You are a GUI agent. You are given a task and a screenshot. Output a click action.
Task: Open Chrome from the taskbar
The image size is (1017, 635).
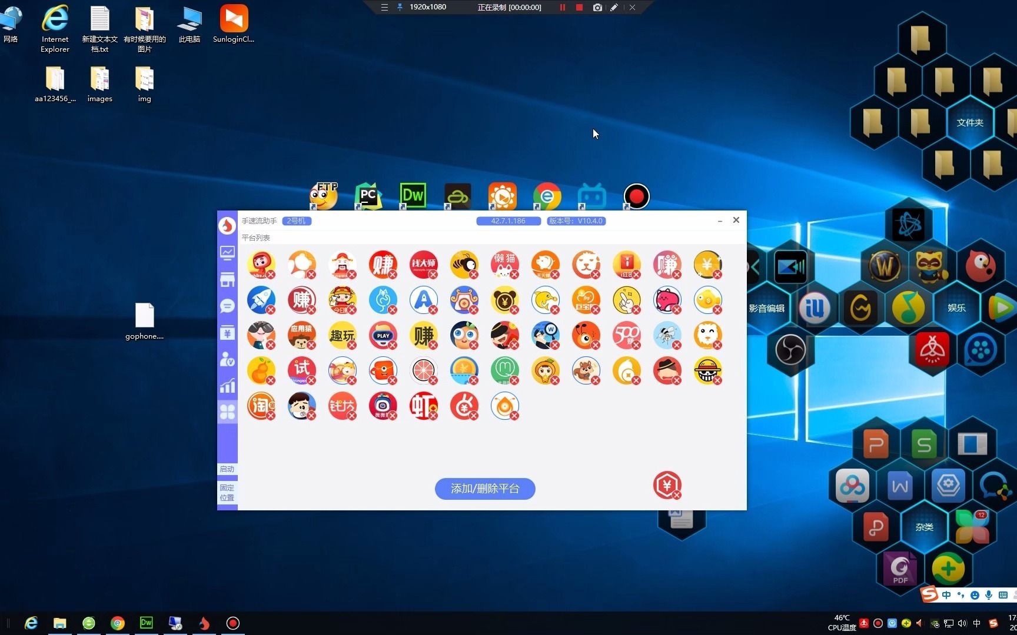click(118, 623)
